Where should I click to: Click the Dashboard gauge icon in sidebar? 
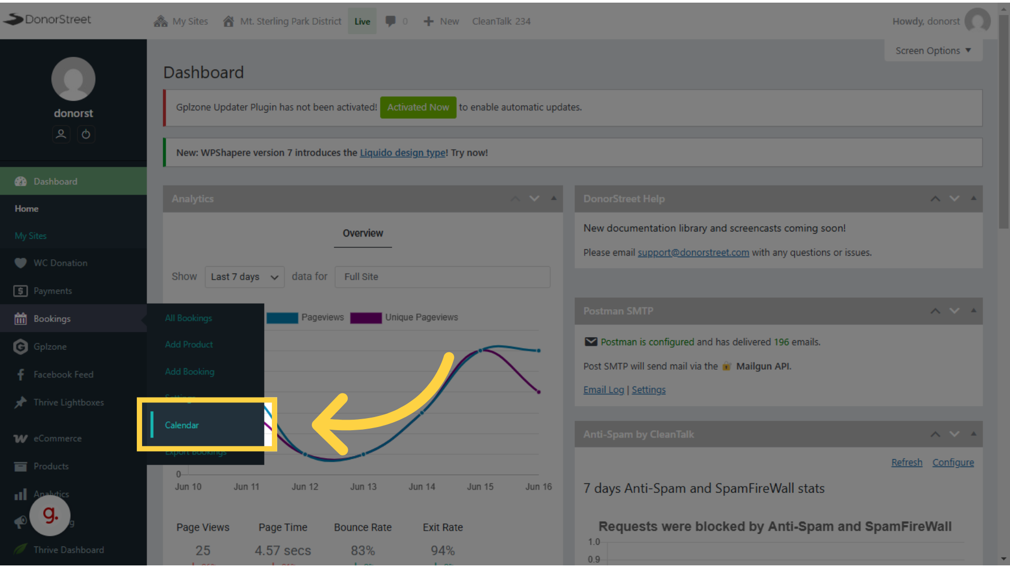point(21,181)
